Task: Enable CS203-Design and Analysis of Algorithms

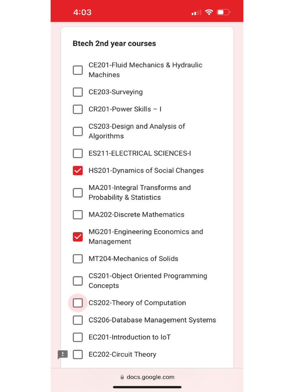Action: [x=78, y=131]
